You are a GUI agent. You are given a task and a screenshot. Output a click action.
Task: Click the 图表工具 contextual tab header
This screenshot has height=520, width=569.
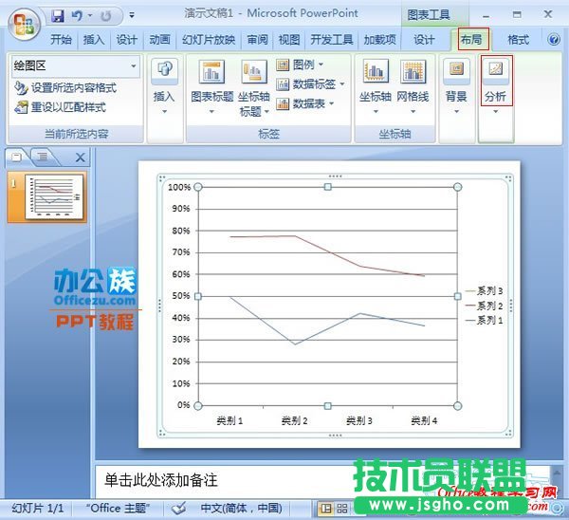[429, 15]
